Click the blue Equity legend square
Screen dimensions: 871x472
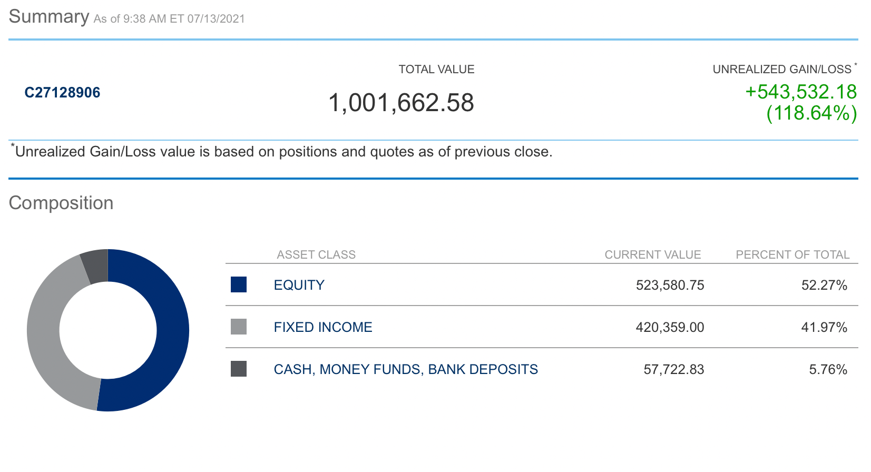click(238, 285)
